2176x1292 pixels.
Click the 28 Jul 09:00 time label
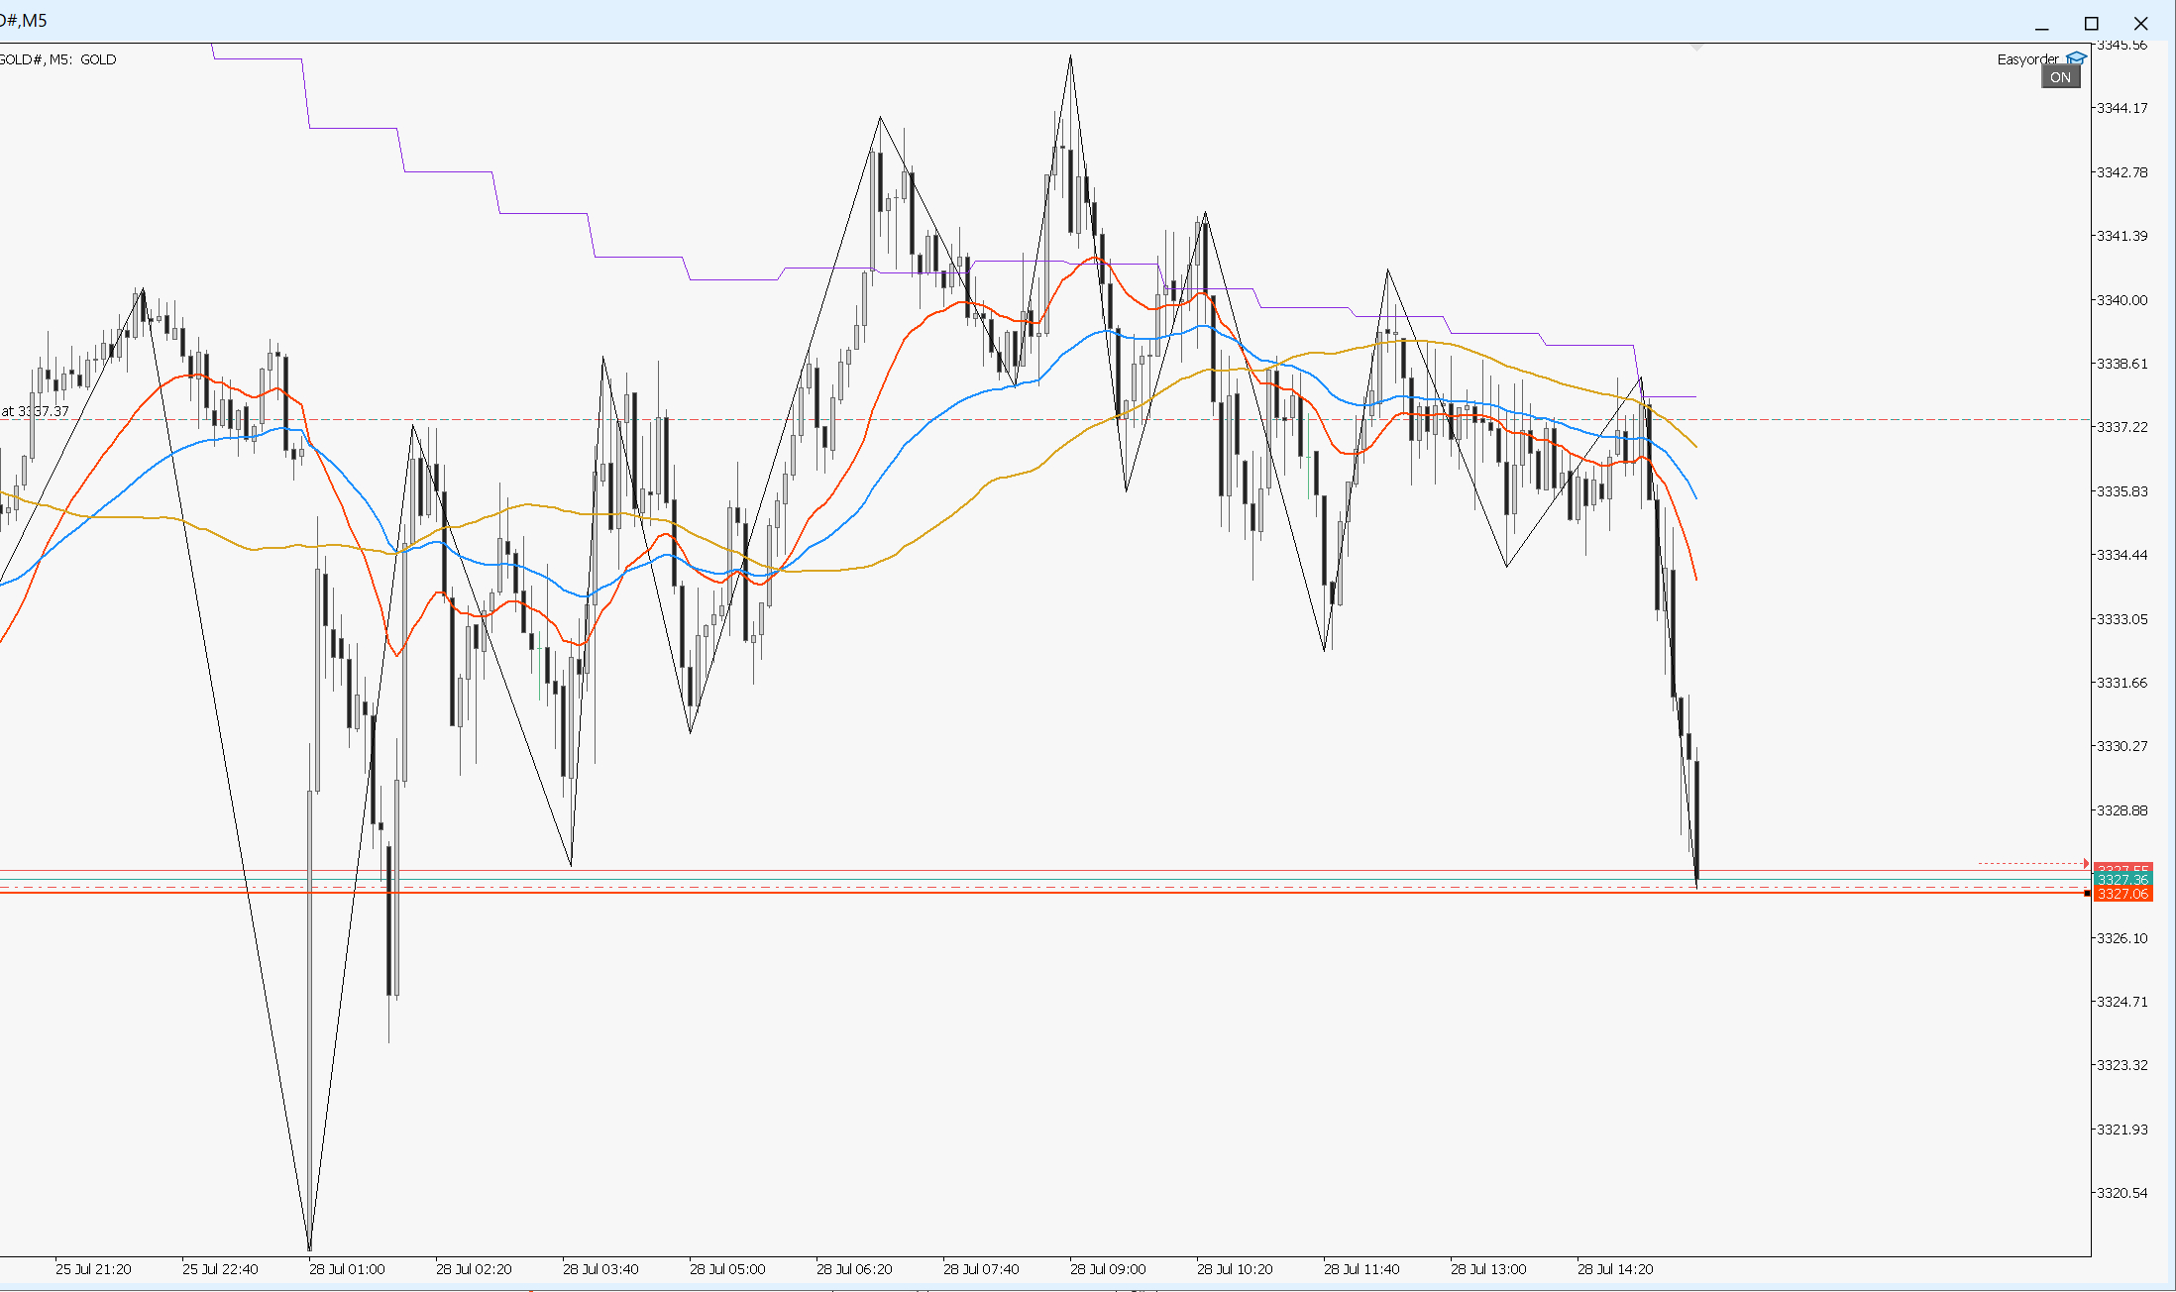point(1108,1269)
